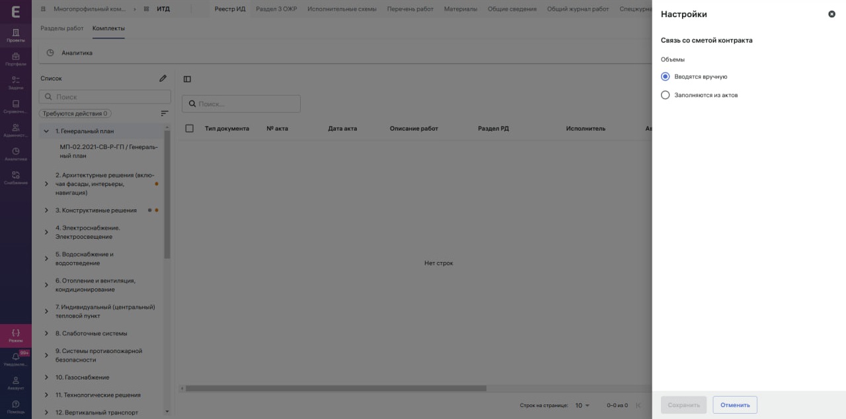Click the pencil edit icon beside Список
This screenshot has height=419, width=846.
click(x=163, y=79)
